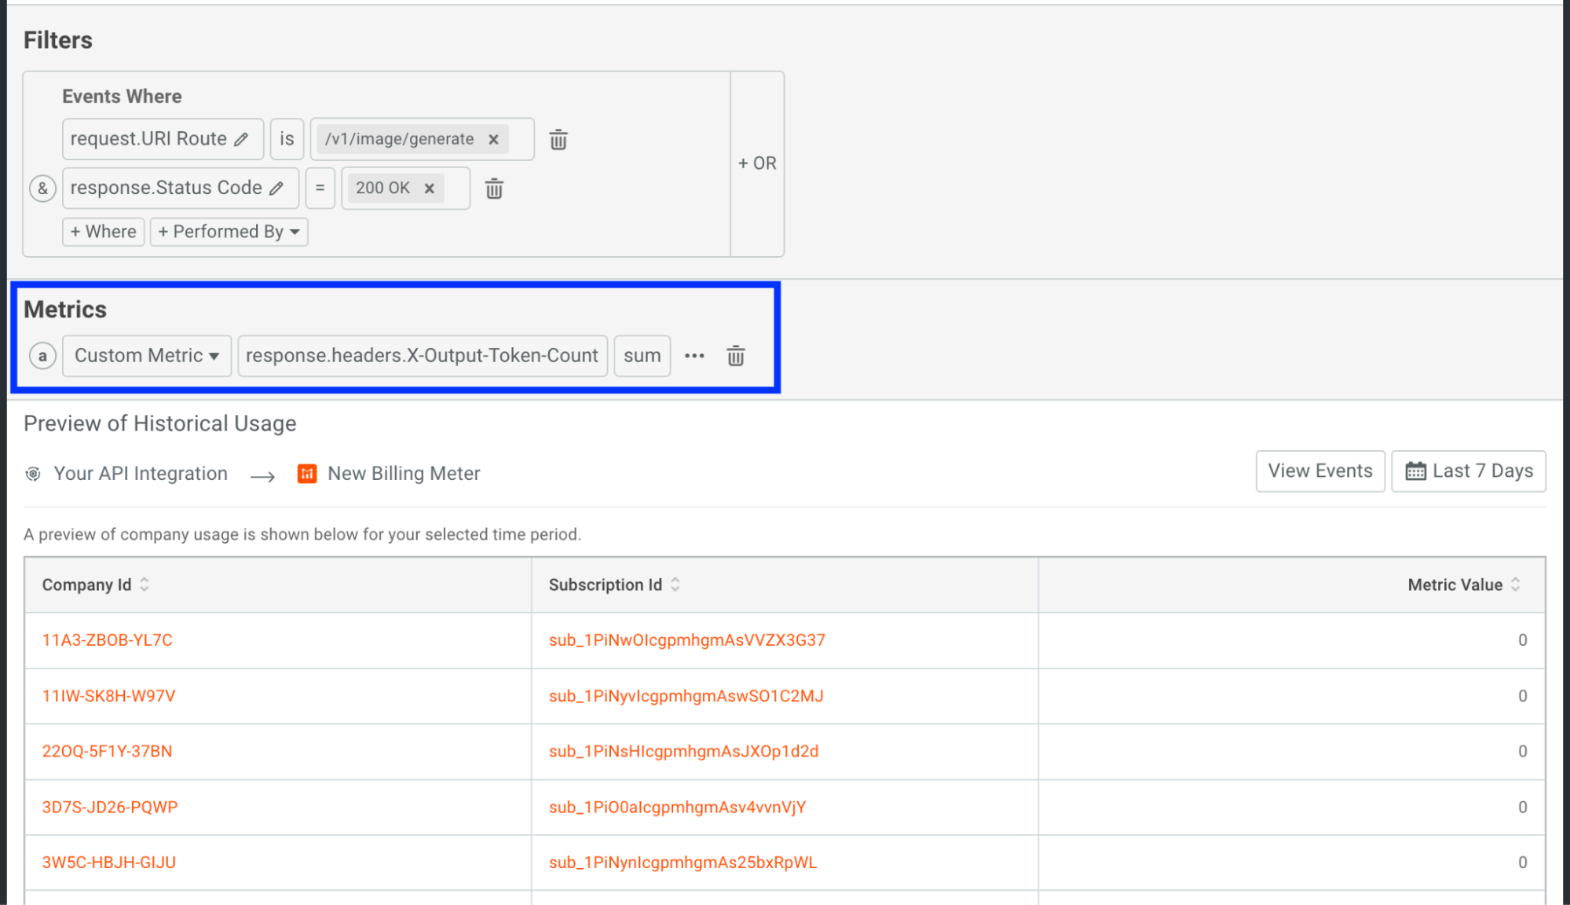Open company link 11A3-ZBOB-YL7C

(108, 640)
